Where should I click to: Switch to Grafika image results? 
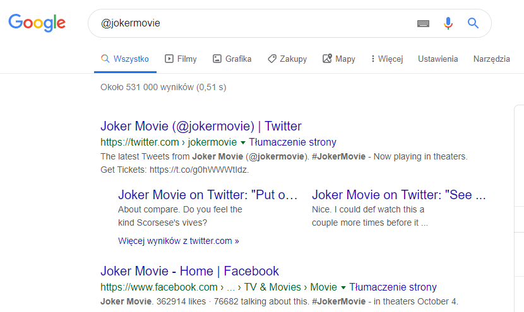click(x=232, y=59)
